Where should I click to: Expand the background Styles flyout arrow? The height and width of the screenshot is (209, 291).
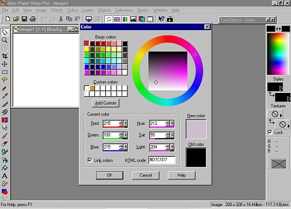tap(289, 99)
